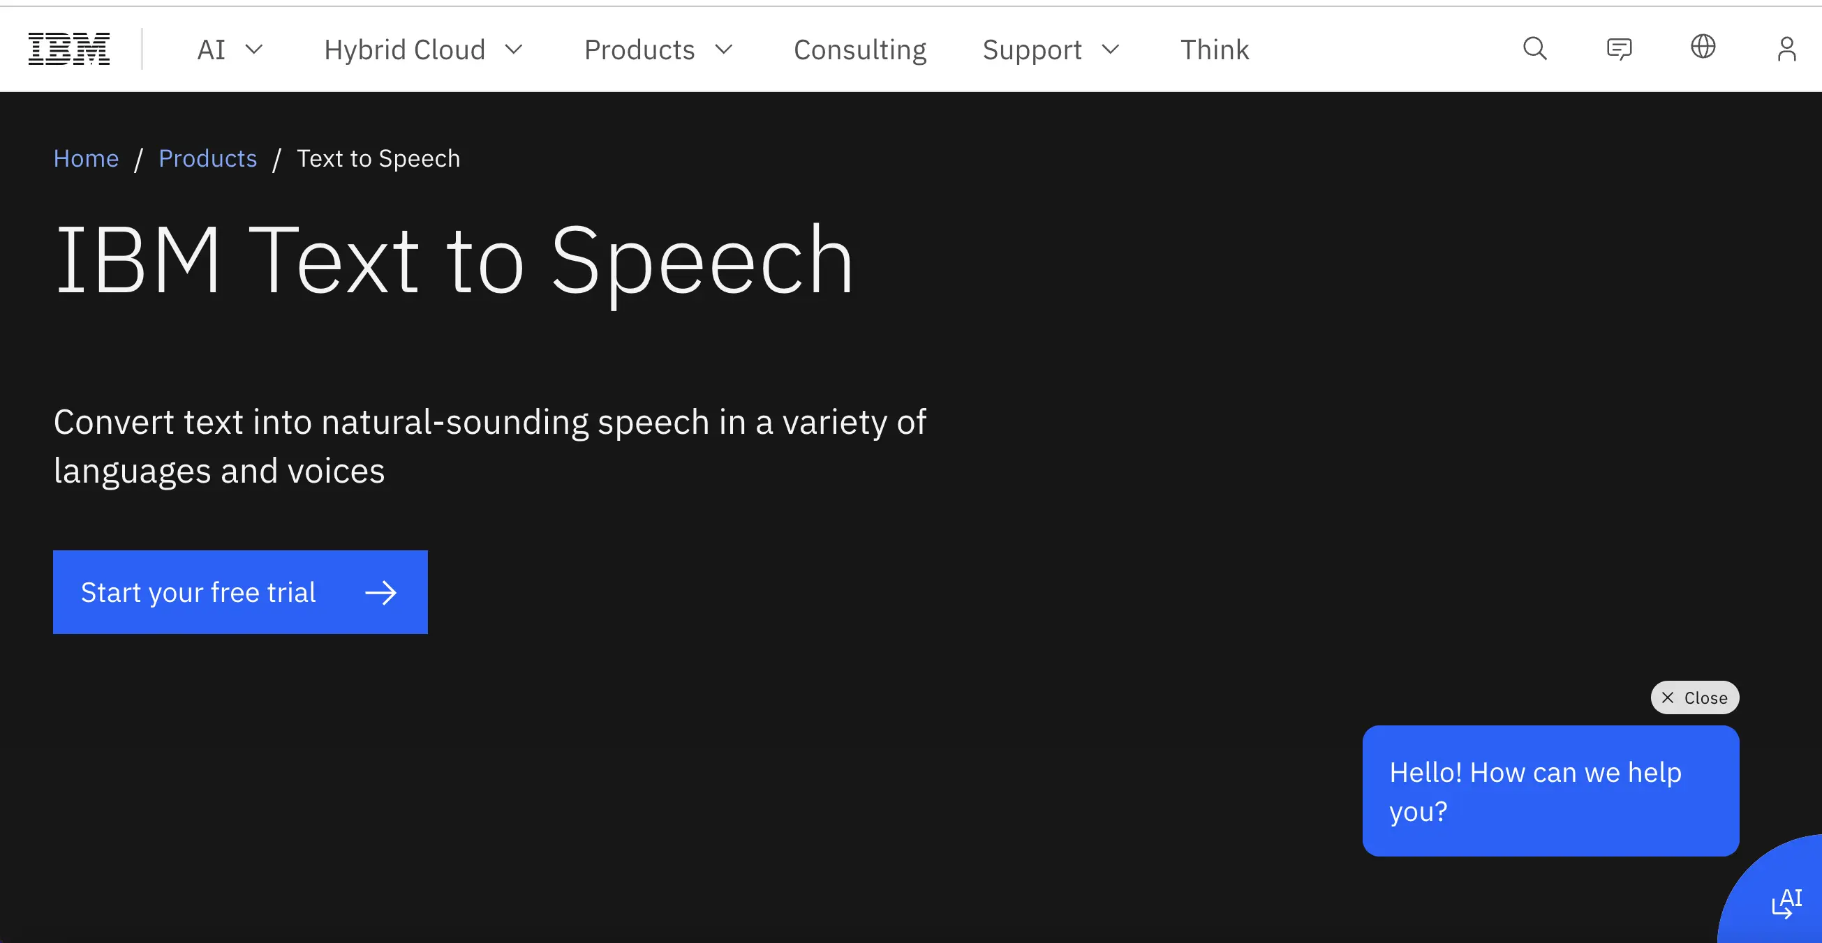Click the user profile icon

point(1786,49)
